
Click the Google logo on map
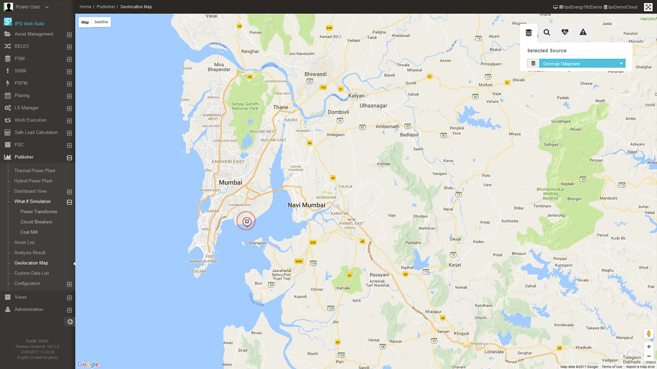pyautogui.click(x=88, y=364)
